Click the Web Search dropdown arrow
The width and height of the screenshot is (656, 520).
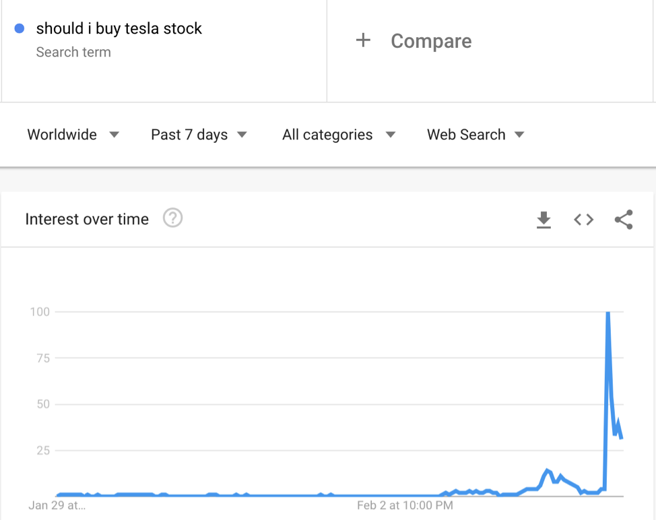[519, 135]
